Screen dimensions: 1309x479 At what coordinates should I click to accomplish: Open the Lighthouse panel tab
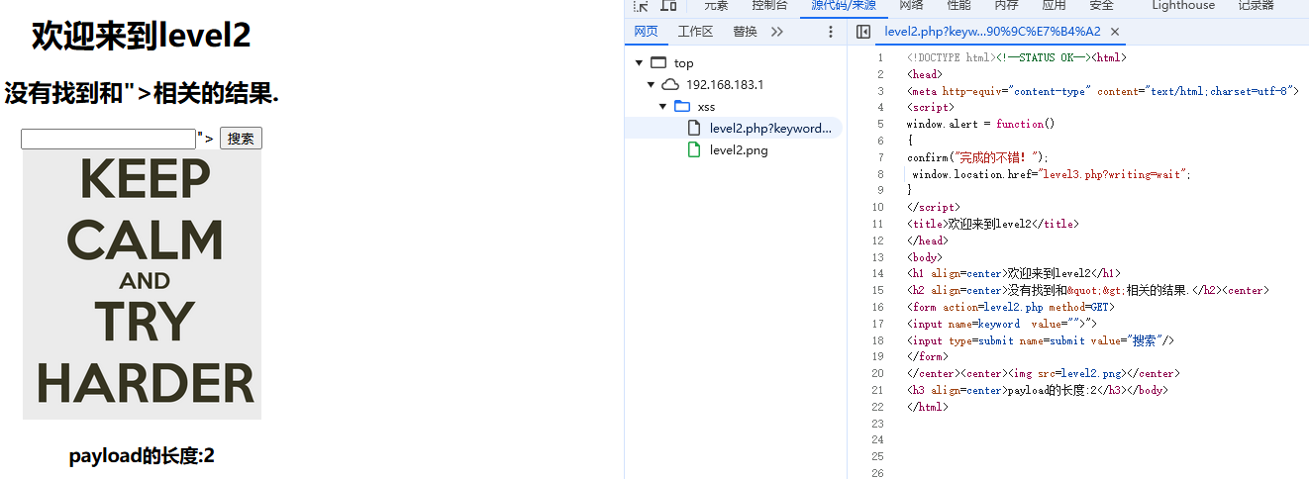(1182, 6)
